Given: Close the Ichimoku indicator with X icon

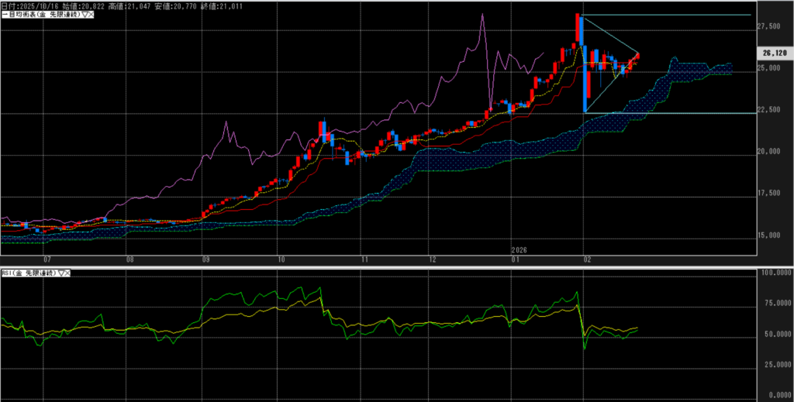Looking at the screenshot, I should click(x=91, y=15).
